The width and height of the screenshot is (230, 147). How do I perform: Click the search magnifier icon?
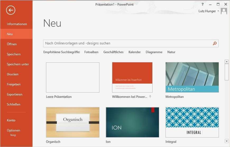click(215, 43)
